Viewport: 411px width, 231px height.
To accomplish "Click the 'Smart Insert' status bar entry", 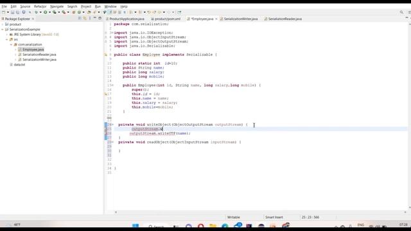I will pyautogui.click(x=274, y=217).
